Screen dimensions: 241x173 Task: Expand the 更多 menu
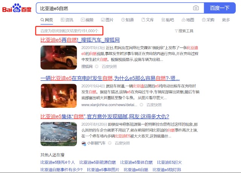[x=226, y=20]
